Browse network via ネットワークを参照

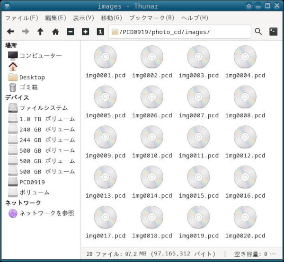point(46,213)
